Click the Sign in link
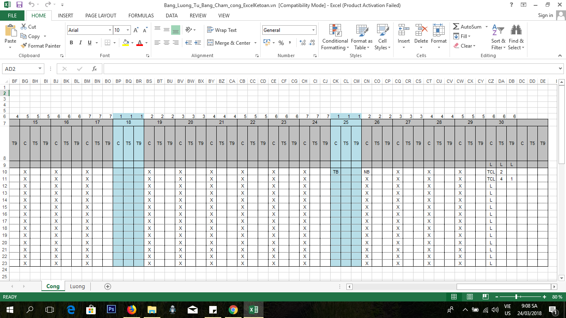Image resolution: width=566 pixels, height=318 pixels. point(545,15)
